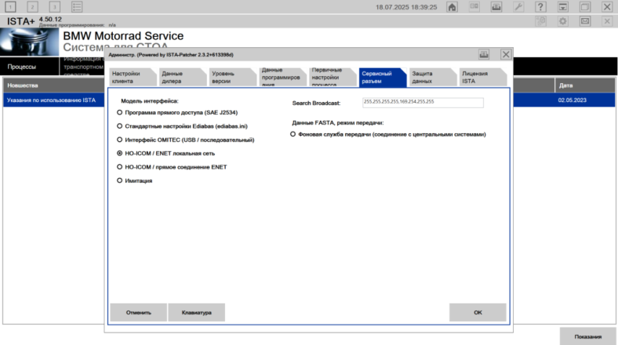Open the wrench settings icon
The height and width of the screenshot is (345, 618).
coord(518,7)
